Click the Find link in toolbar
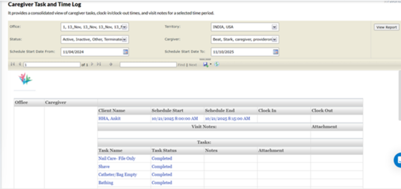This screenshot has width=401, height=189. (x=181, y=65)
